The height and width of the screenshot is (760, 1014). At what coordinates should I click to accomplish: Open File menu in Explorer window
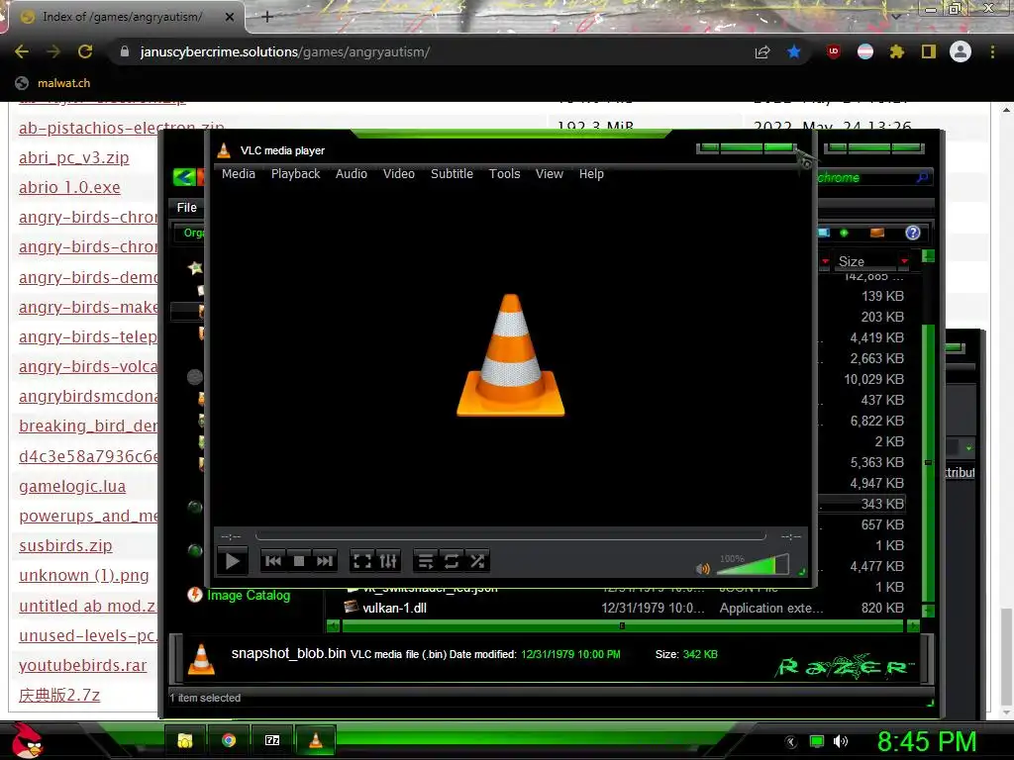tap(186, 208)
